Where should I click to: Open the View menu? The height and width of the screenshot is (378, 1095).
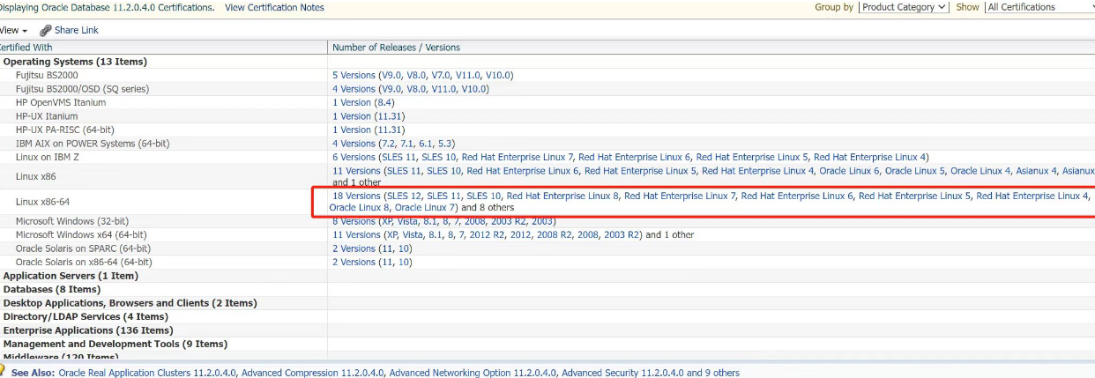(12, 30)
